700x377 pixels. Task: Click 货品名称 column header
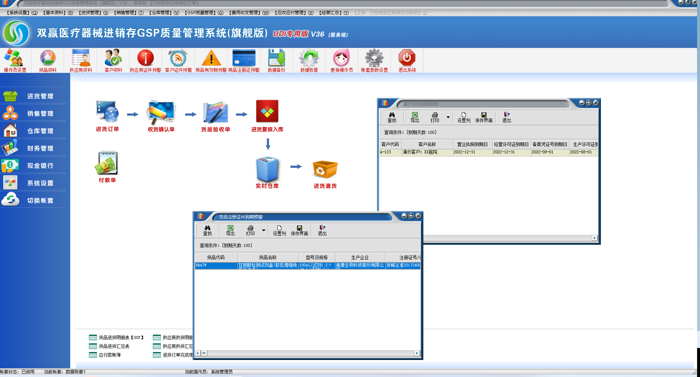[268, 257]
